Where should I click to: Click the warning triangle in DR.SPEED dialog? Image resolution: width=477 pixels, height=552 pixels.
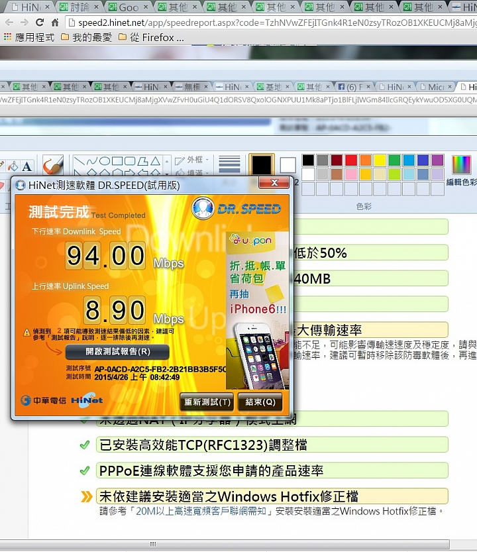tap(26, 333)
